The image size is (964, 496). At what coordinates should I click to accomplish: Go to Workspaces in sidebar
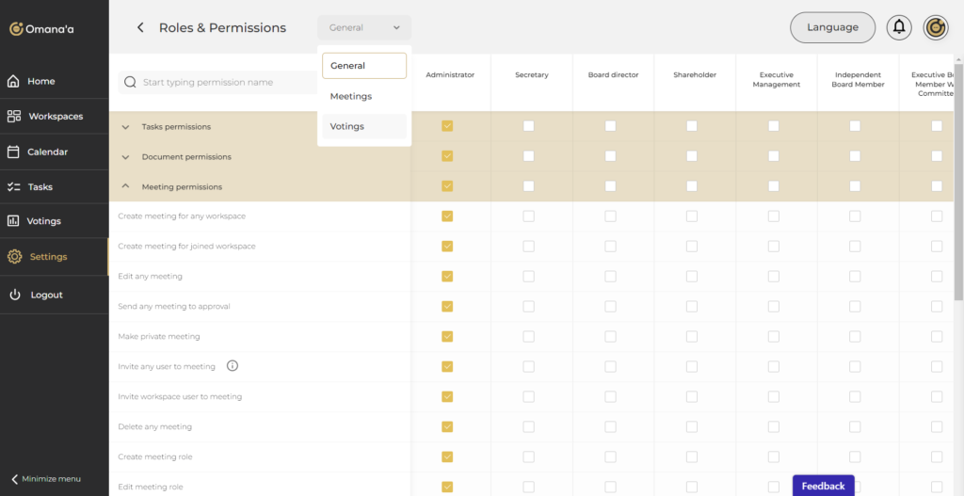point(55,117)
